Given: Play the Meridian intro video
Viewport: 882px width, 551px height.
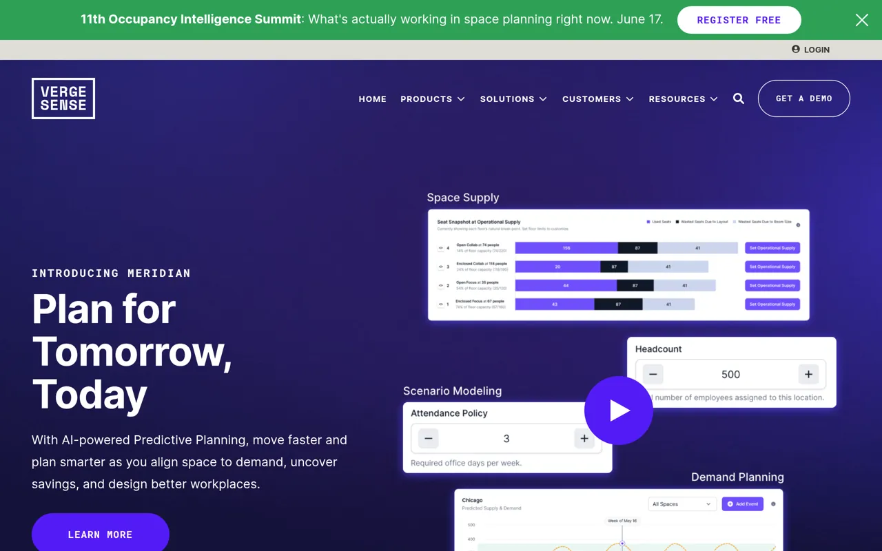Looking at the screenshot, I should click(619, 410).
